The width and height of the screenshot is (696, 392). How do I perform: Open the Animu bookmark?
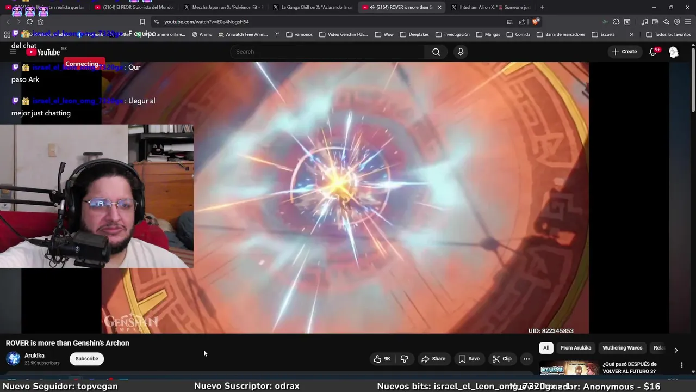tap(202, 34)
